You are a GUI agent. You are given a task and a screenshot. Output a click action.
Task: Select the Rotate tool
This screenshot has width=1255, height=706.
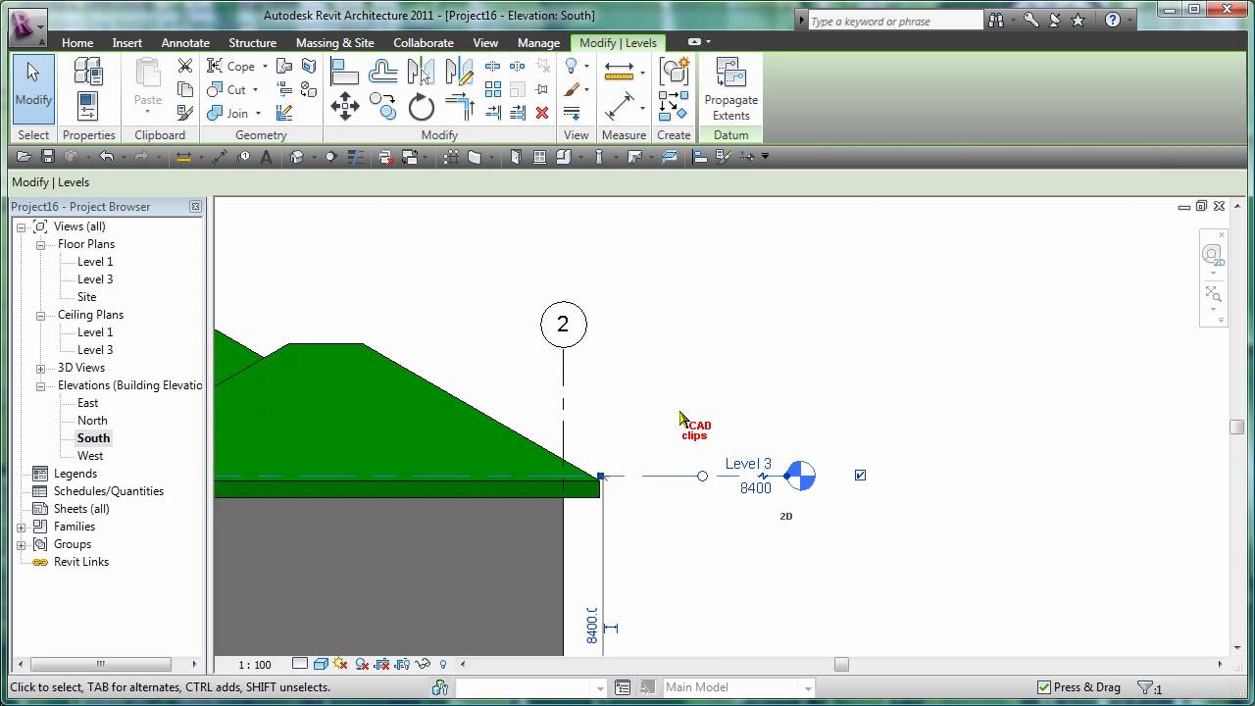pyautogui.click(x=421, y=106)
